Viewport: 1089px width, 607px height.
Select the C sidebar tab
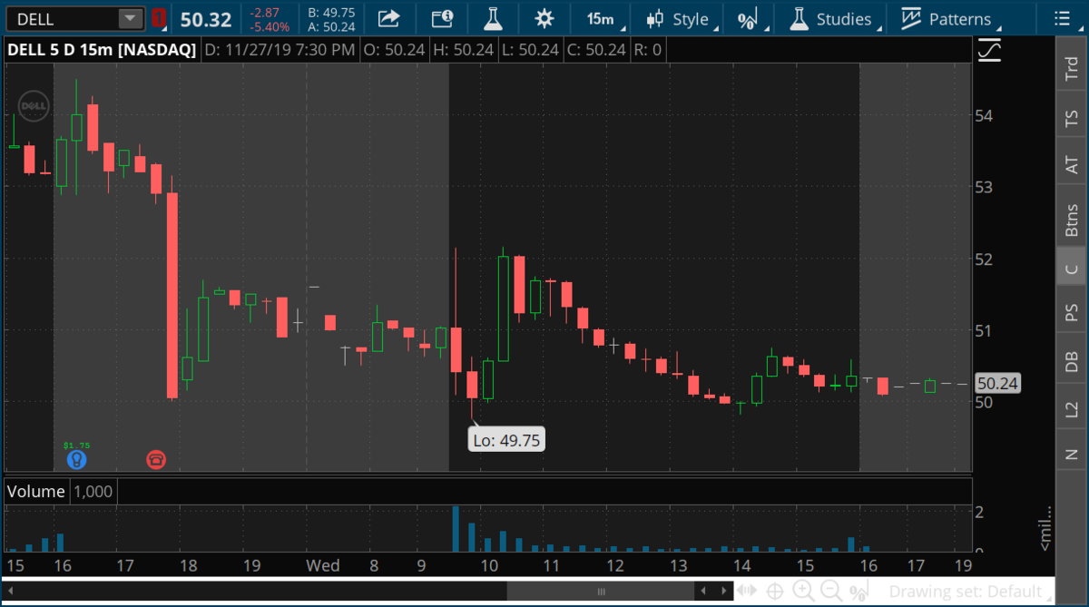(x=1072, y=267)
